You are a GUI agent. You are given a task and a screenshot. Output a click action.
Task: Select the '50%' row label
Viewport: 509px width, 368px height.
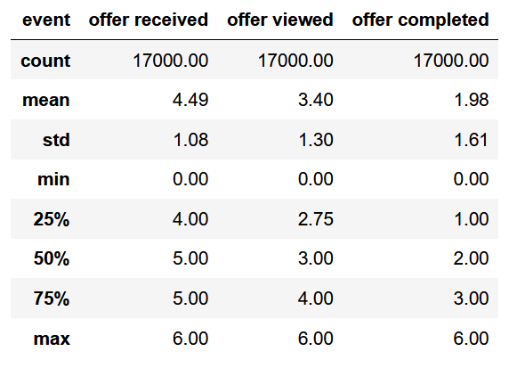(52, 258)
